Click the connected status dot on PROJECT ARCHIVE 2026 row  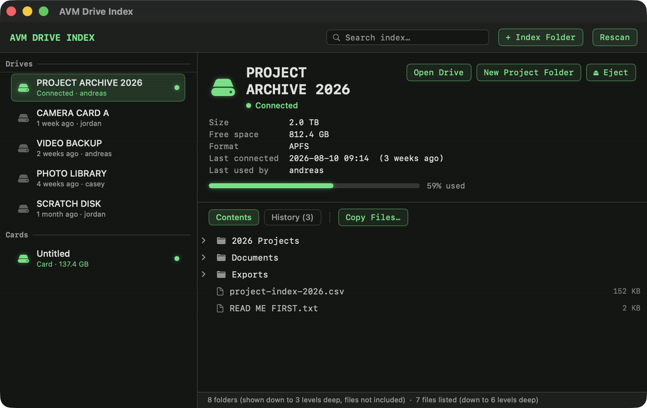pyautogui.click(x=177, y=88)
